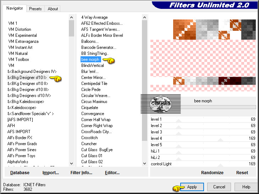Screen dimensions: 259x194
Task: Select Alf's Power Sines category
Action: [x=22, y=150]
